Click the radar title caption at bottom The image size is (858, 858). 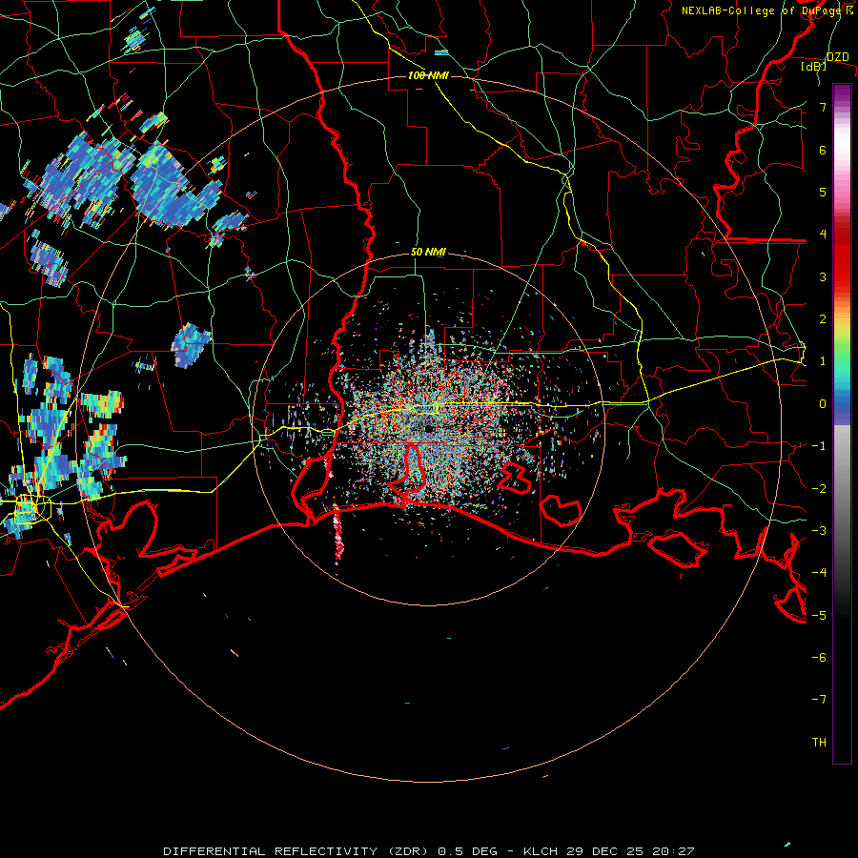pos(428,851)
